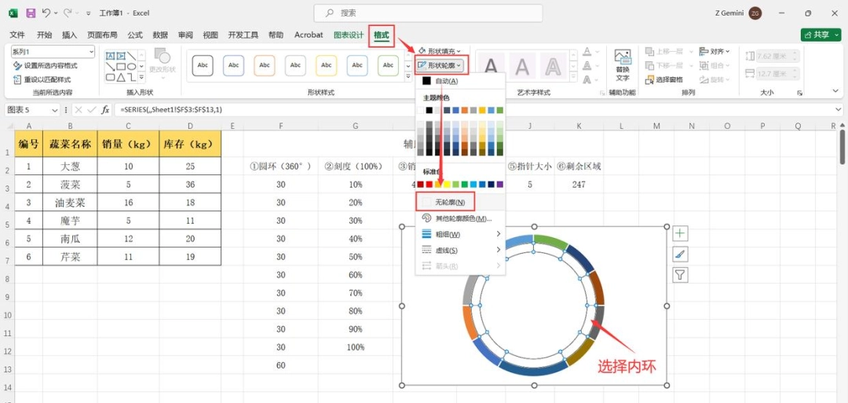Click the chart styles brush button
848x403 pixels.
(680, 255)
